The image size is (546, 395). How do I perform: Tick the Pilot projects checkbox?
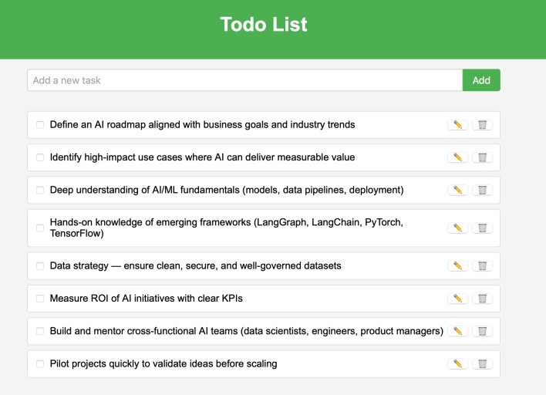40,364
